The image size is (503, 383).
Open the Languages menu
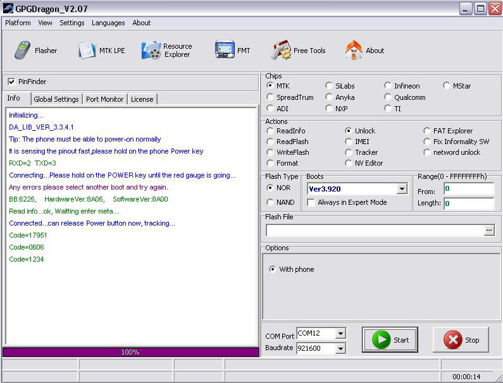108,23
